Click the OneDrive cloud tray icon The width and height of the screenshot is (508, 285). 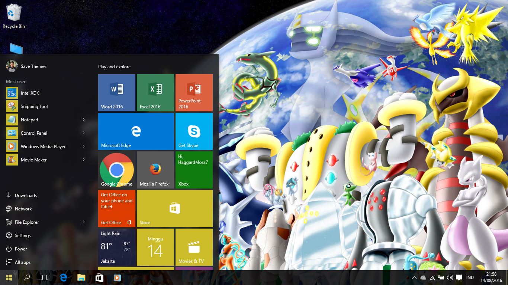(x=423, y=278)
